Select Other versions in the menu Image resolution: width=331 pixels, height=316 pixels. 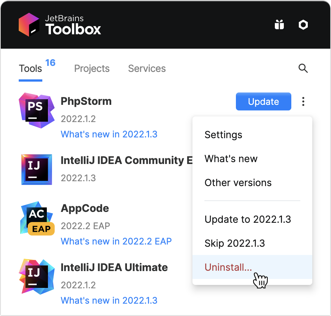point(238,183)
